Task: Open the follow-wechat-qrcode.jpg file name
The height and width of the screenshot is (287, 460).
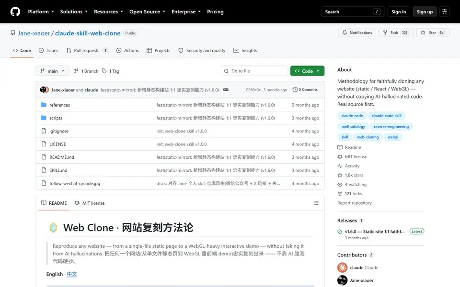Action: click(x=75, y=183)
